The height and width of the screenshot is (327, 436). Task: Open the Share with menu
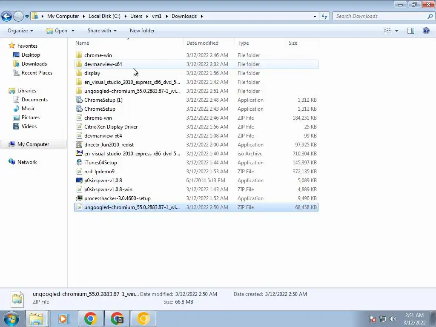102,31
